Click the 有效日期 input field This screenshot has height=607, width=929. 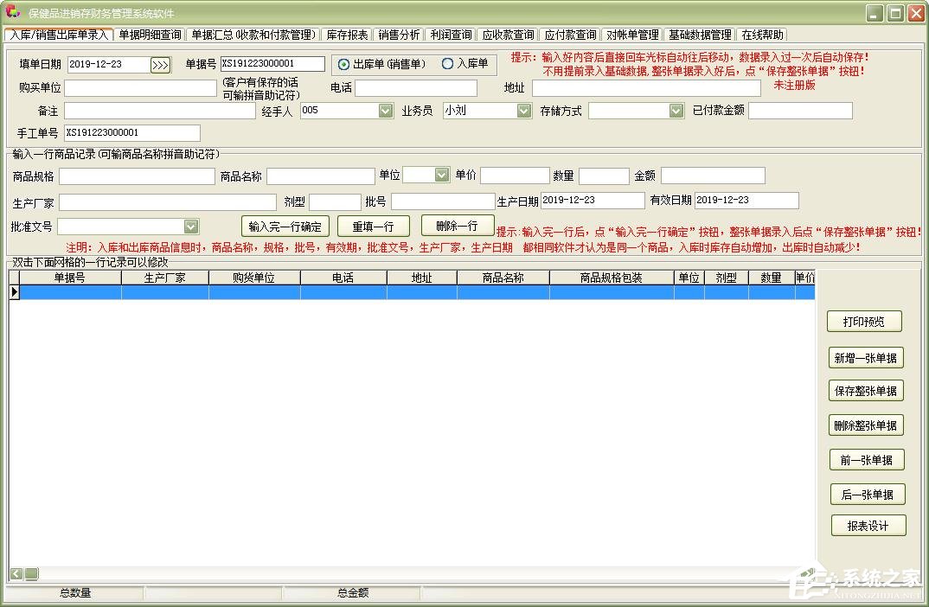tap(746, 201)
